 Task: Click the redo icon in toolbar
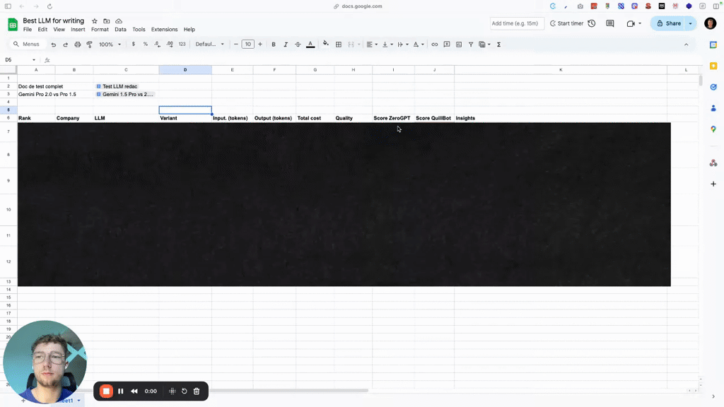click(x=65, y=45)
